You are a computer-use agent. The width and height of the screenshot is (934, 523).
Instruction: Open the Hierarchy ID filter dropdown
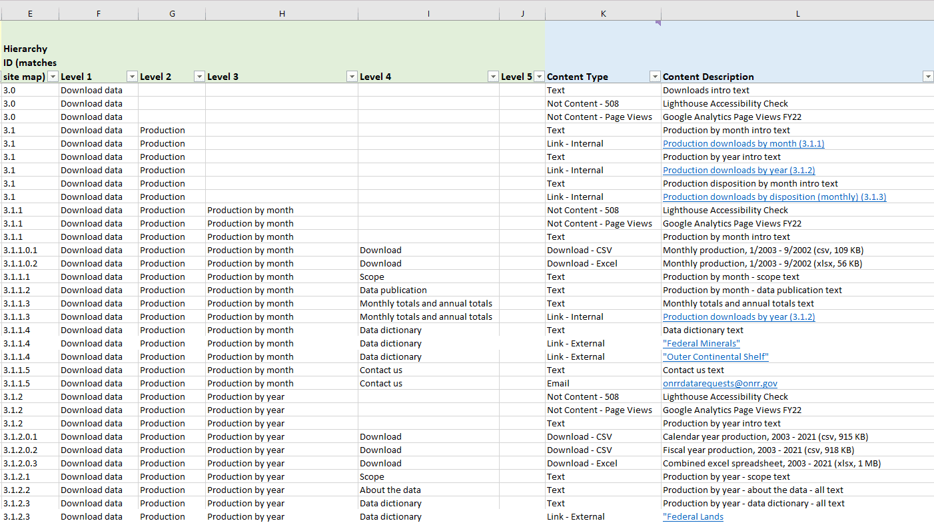pyautogui.click(x=53, y=77)
